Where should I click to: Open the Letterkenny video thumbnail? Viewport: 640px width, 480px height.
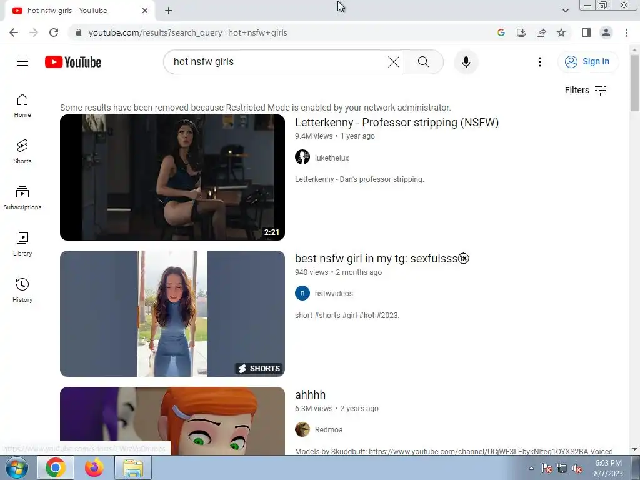click(172, 177)
